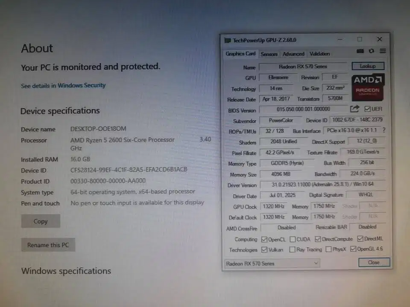Switch to the Sensors tab
This screenshot has width=410, height=307.
click(269, 54)
